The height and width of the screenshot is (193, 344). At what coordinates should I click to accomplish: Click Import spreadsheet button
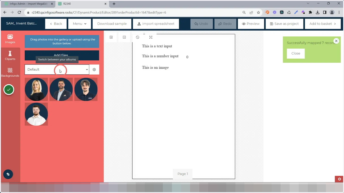156,24
